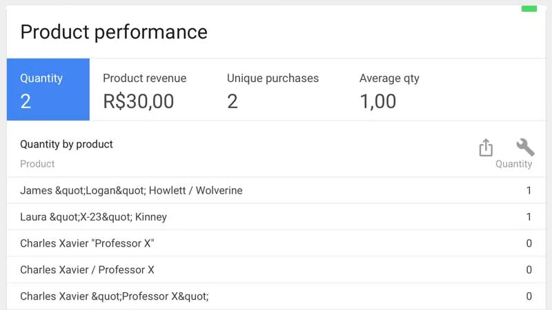This screenshot has height=310, width=552.
Task: Click the Product column header
Action: pyautogui.click(x=37, y=164)
